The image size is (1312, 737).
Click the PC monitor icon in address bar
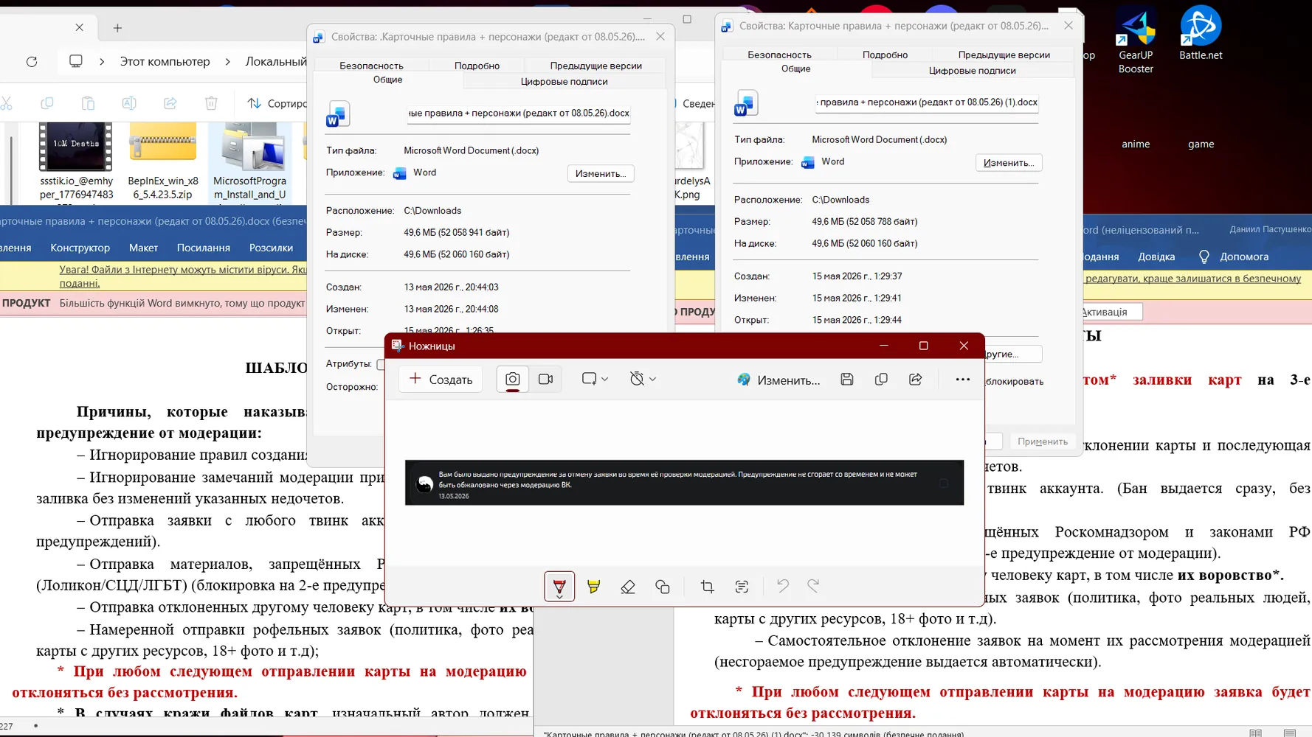[75, 61]
